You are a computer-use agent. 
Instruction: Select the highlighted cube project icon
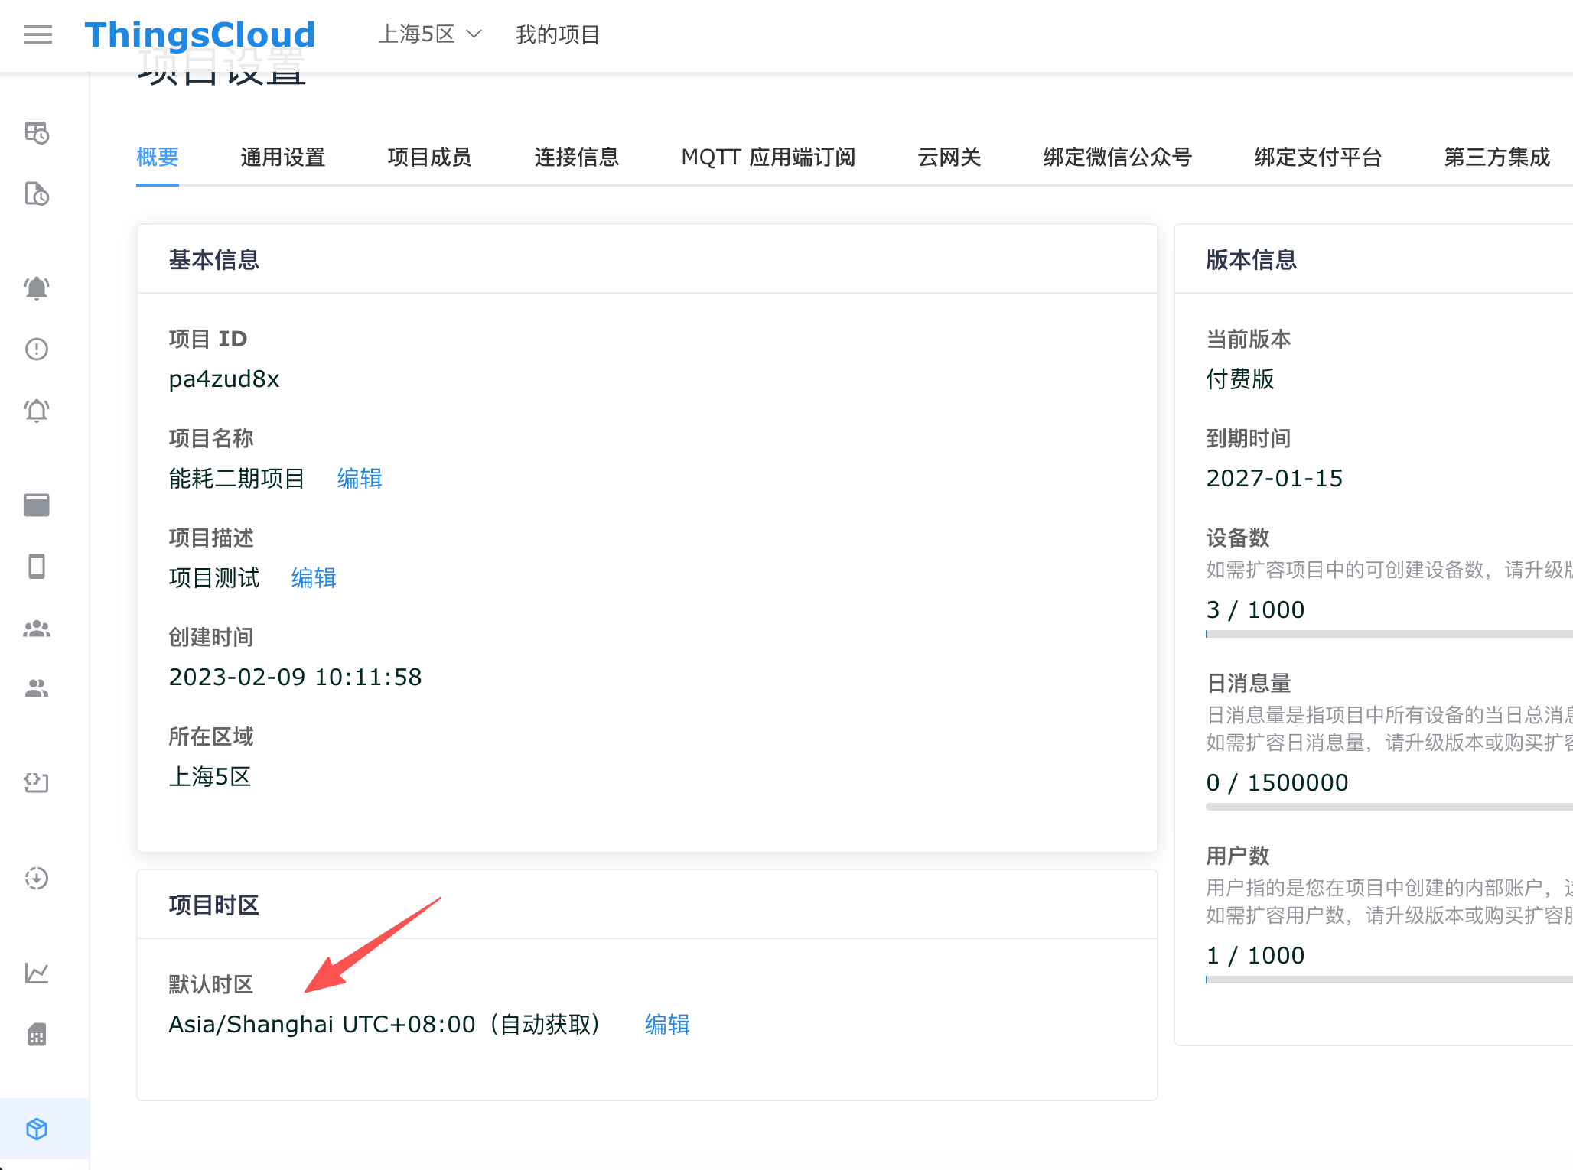point(37,1129)
